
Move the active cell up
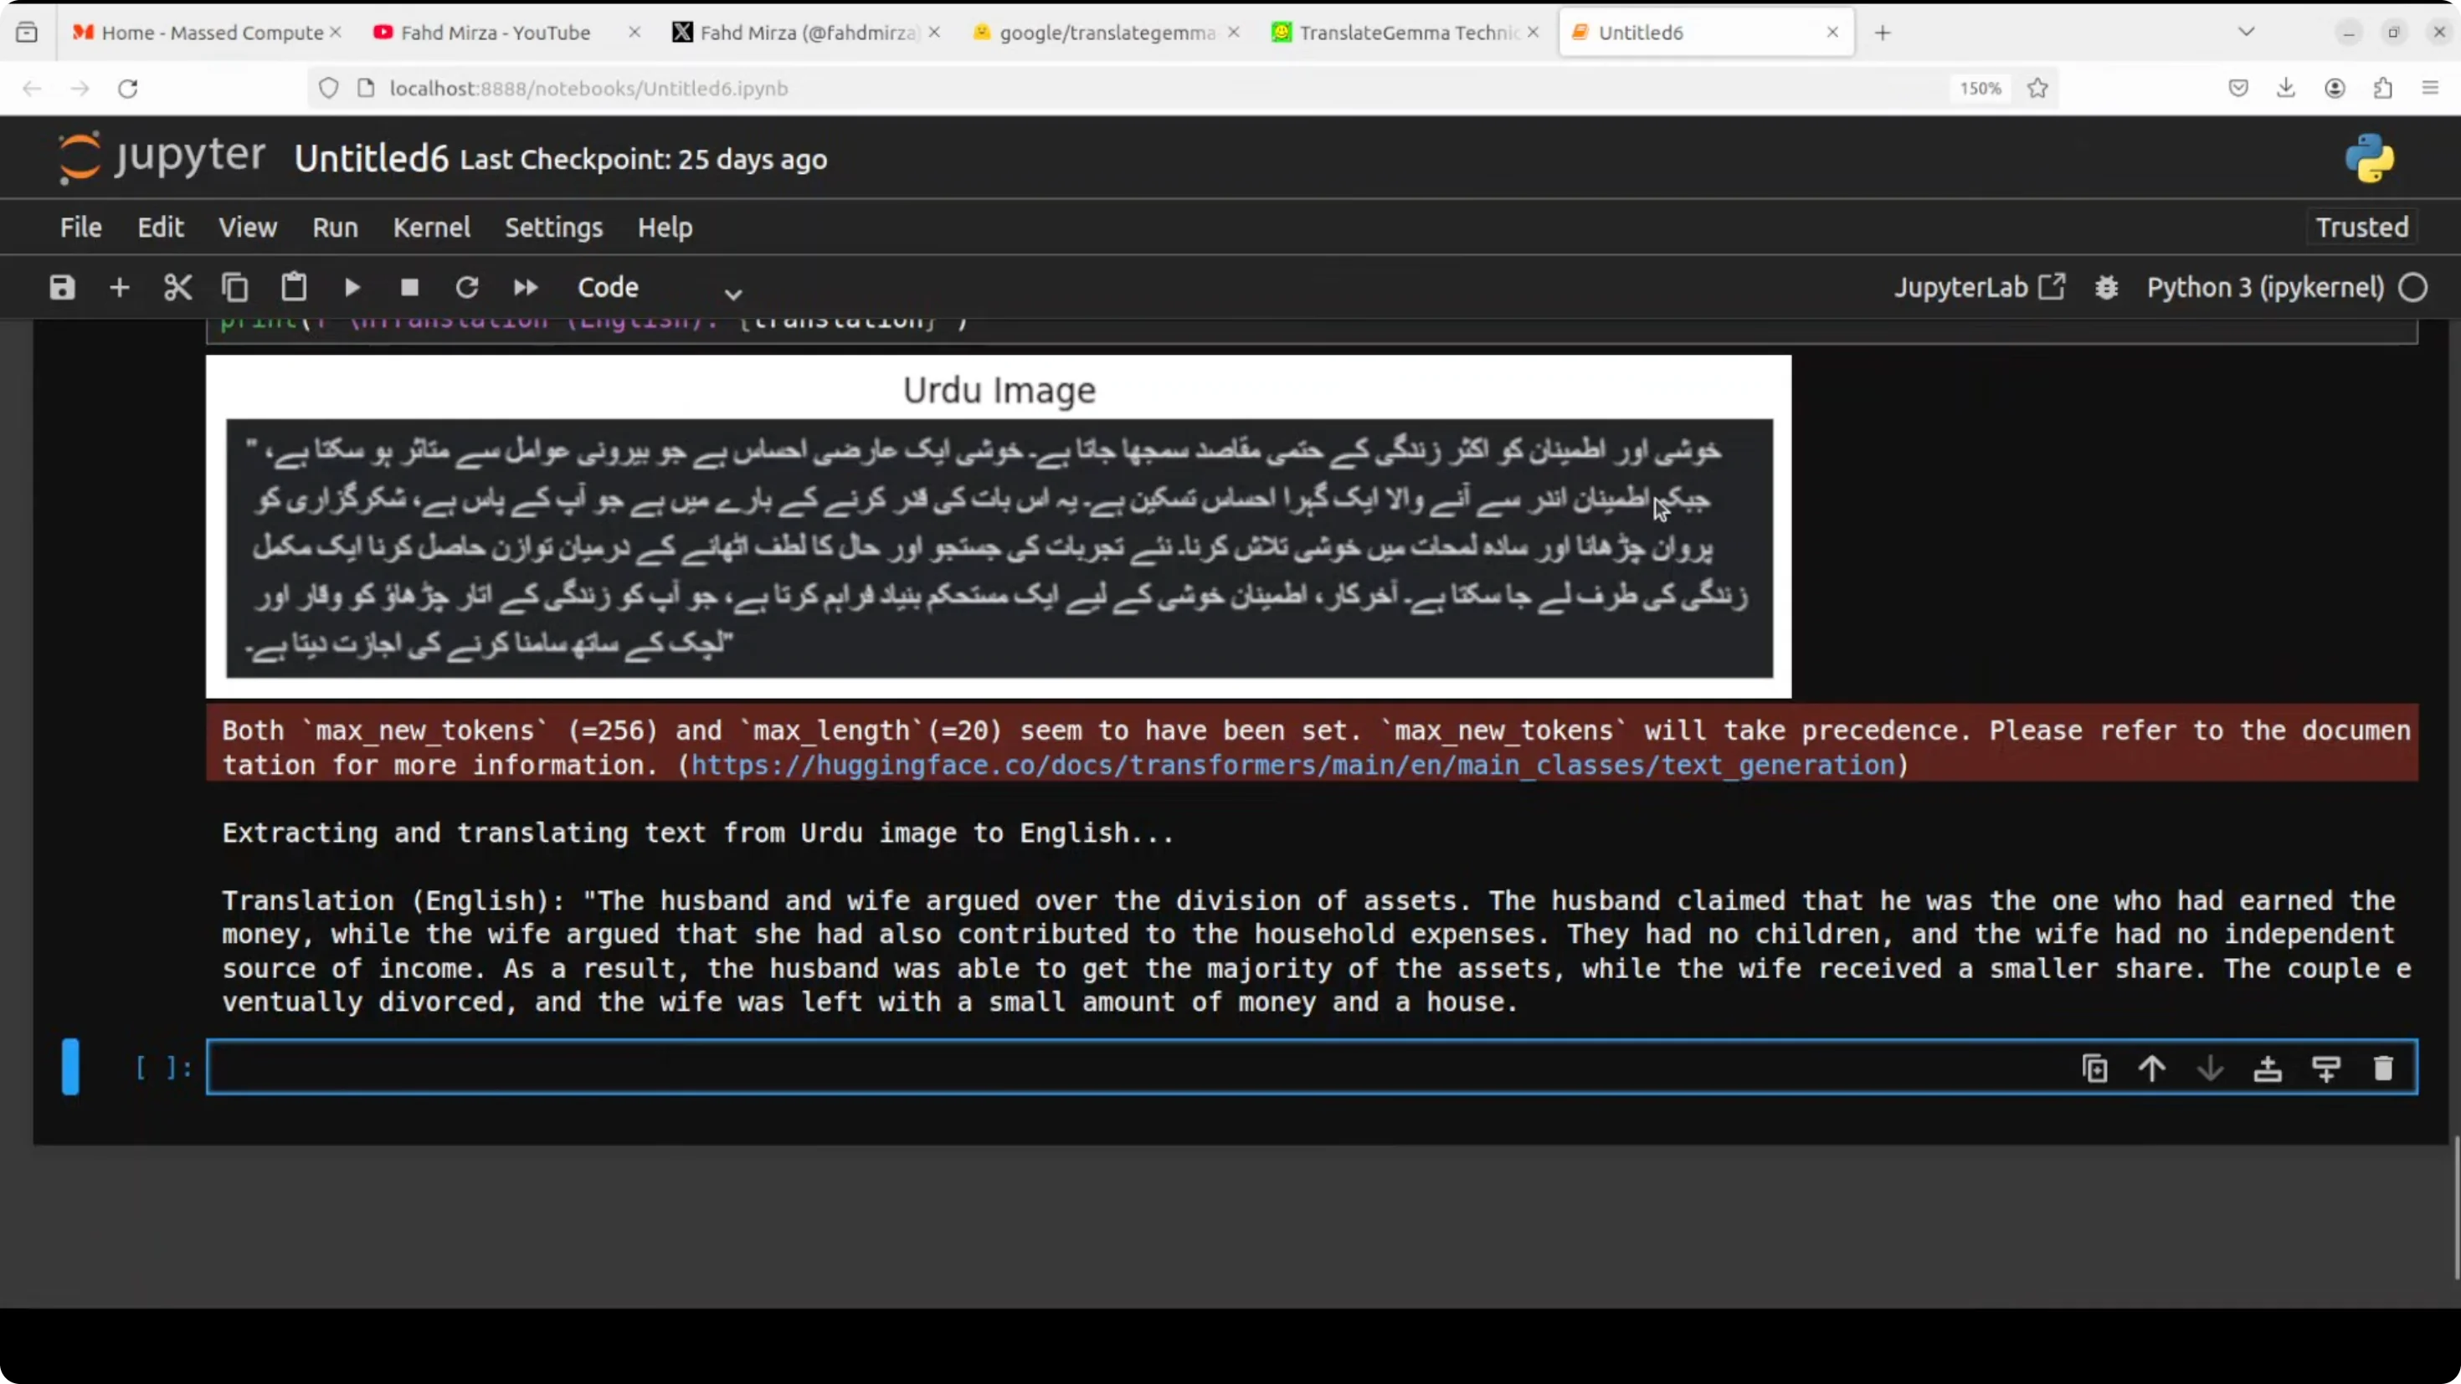(2151, 1068)
